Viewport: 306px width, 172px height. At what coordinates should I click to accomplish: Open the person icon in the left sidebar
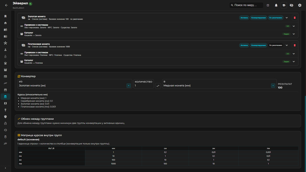pos(5,50)
